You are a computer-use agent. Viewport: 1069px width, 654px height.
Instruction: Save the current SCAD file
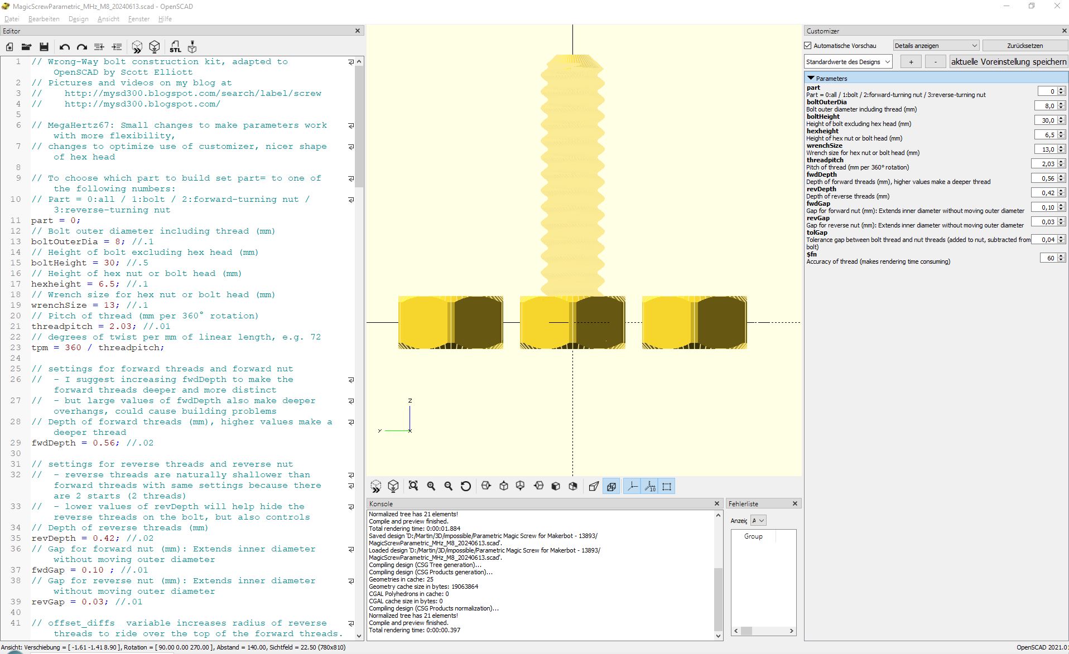pyautogui.click(x=44, y=47)
